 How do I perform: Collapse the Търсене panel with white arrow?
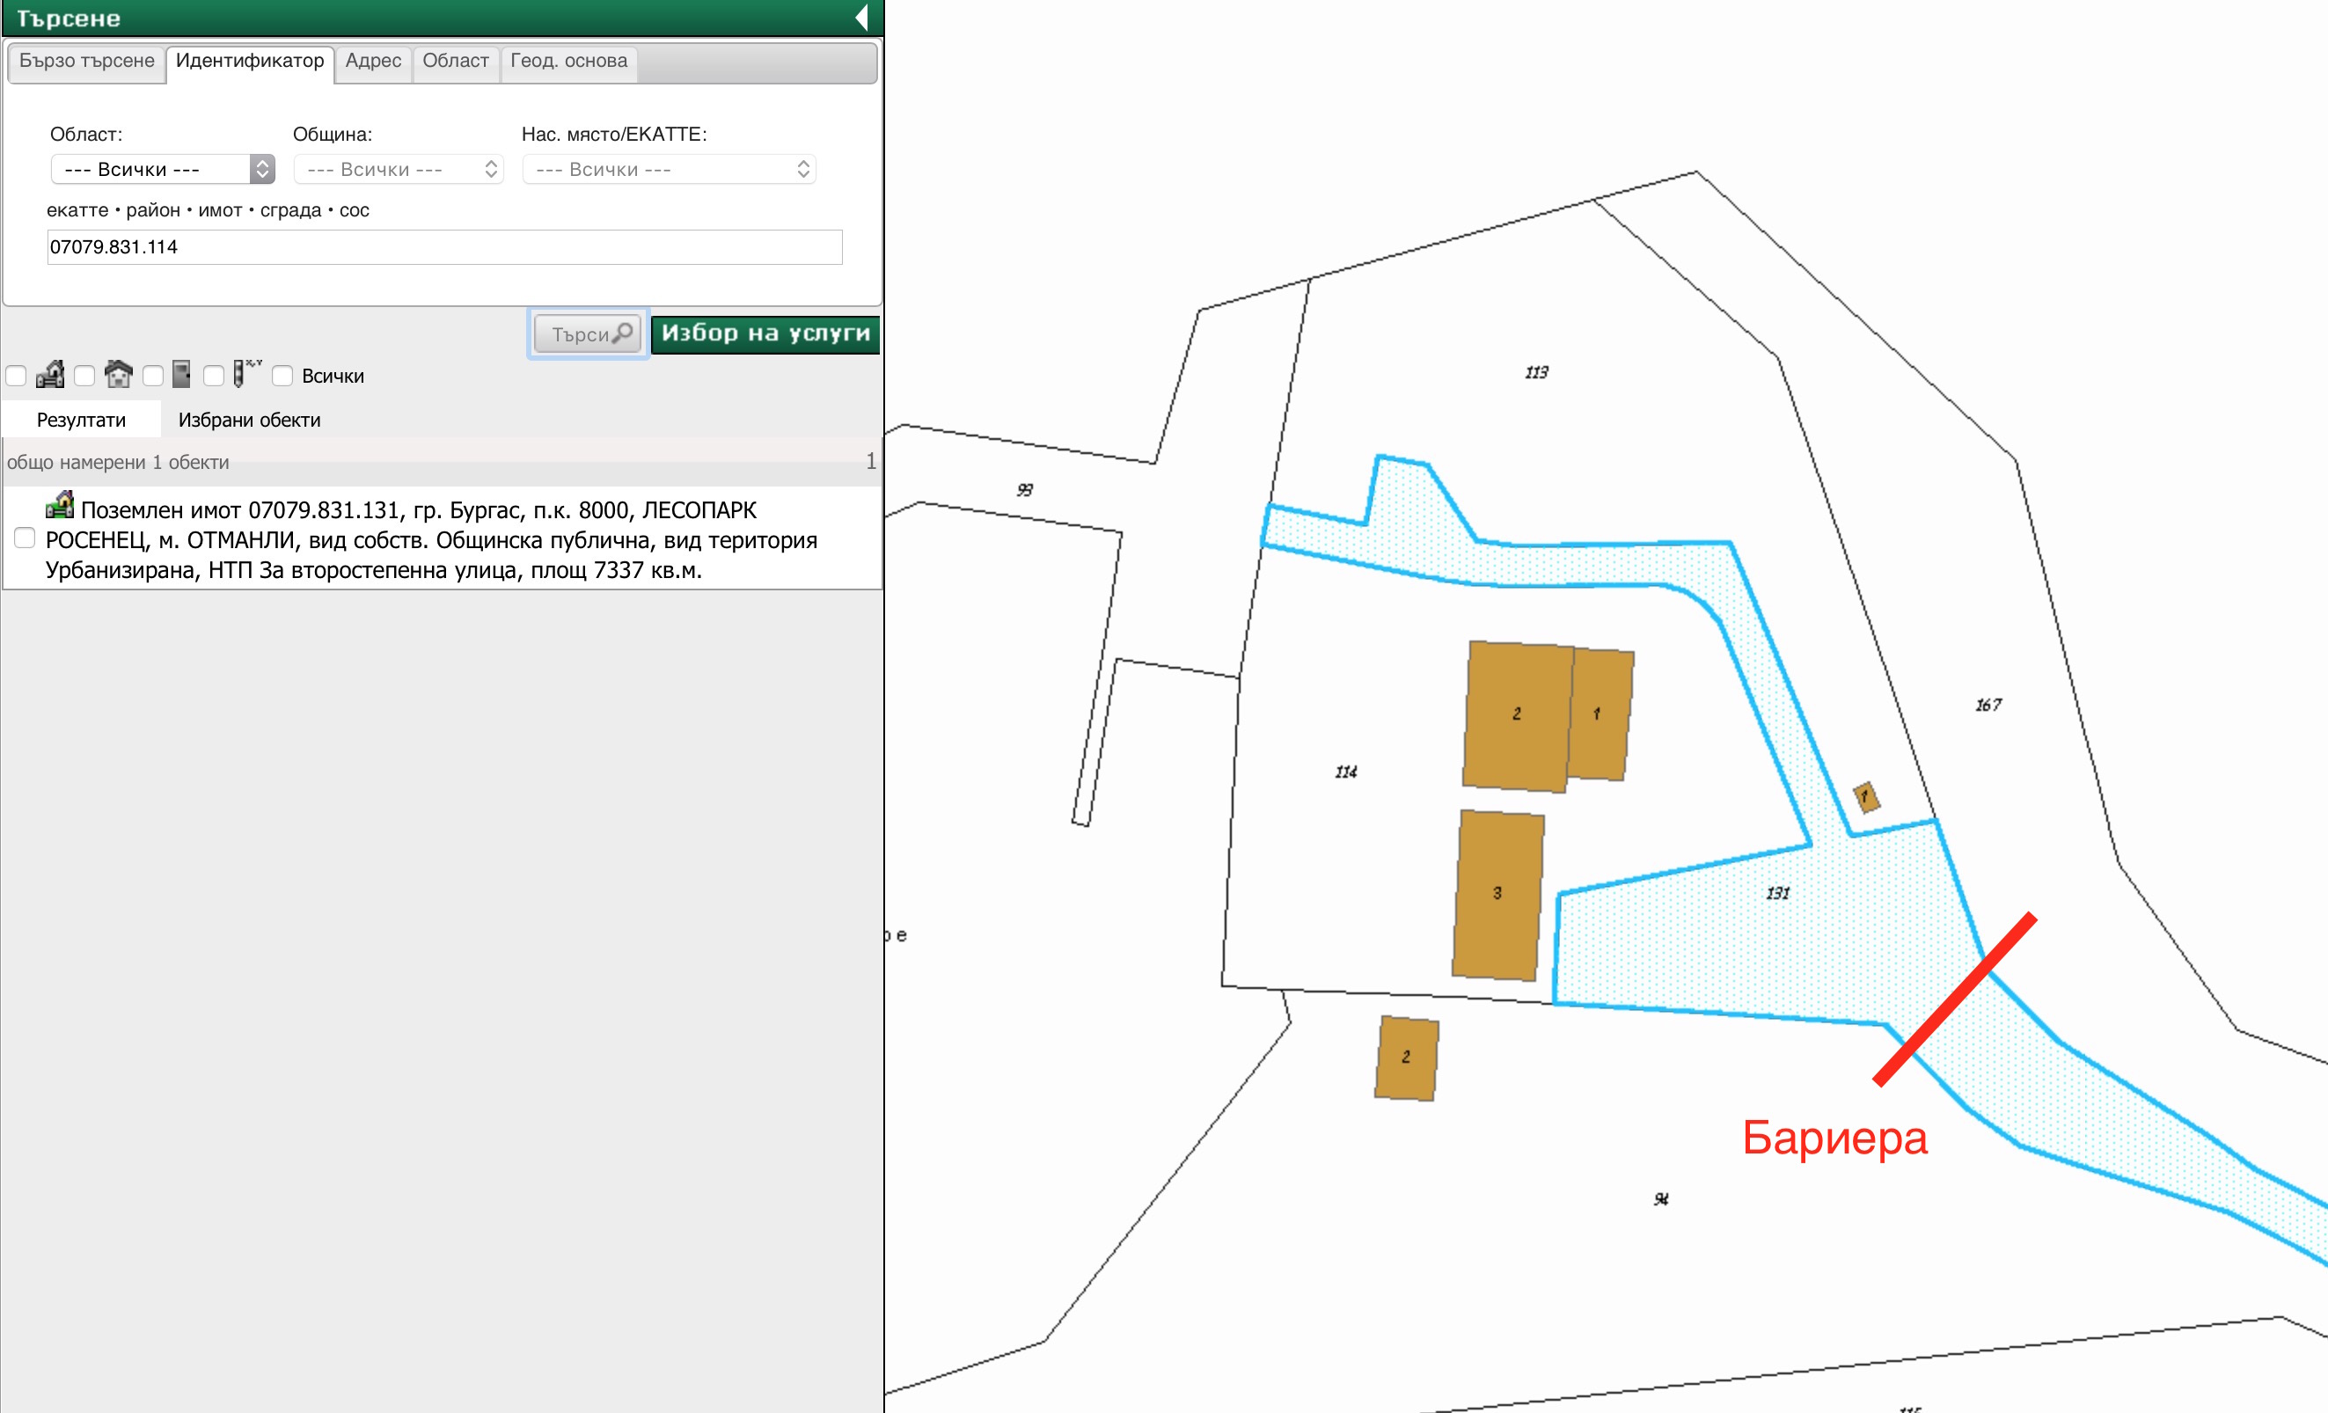coord(861,18)
